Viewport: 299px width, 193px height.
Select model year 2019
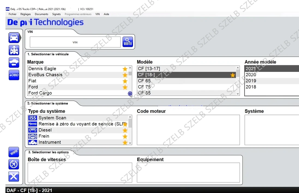coord(272,81)
